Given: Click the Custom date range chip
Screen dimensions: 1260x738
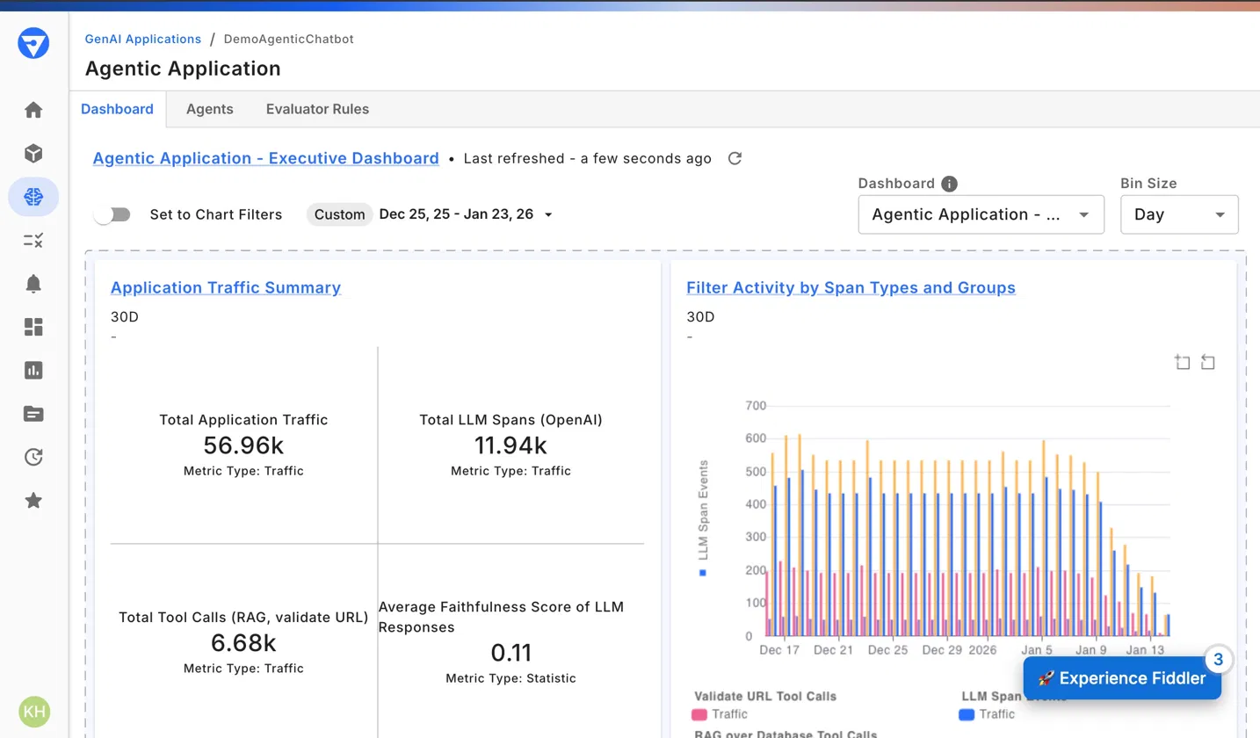Looking at the screenshot, I should coord(339,214).
